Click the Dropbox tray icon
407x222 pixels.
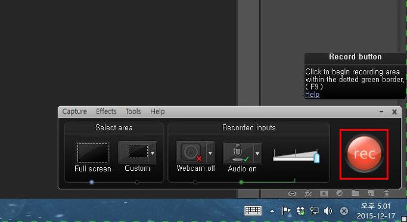tap(300, 211)
